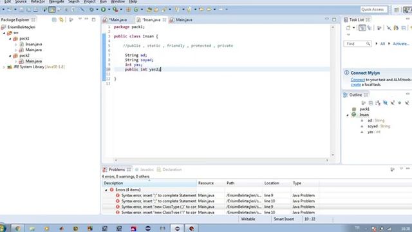Open New Task dropdown arrow in Task List
Viewport: 412px width, 232px height.
[353, 28]
